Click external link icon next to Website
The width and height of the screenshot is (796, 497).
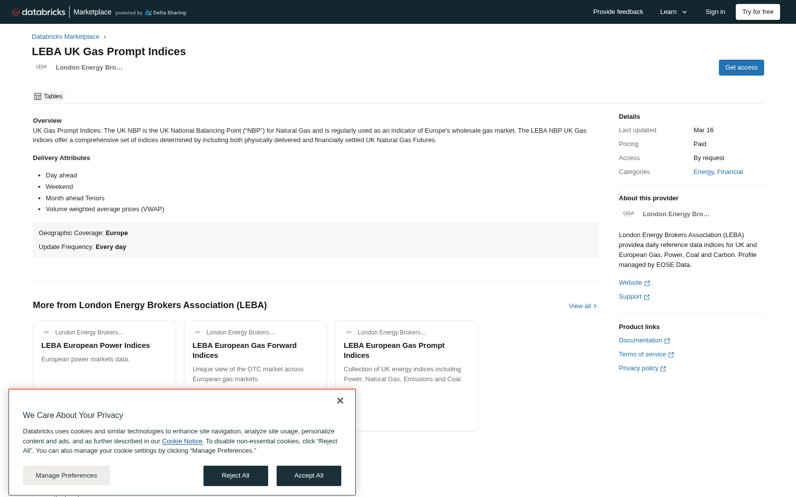(647, 283)
